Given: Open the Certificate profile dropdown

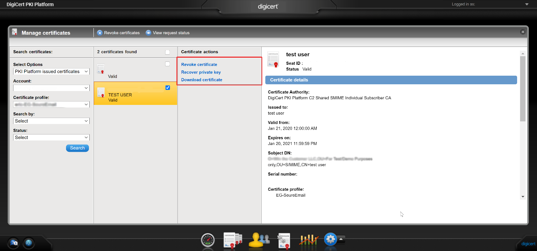Looking at the screenshot, I should tap(51, 105).
